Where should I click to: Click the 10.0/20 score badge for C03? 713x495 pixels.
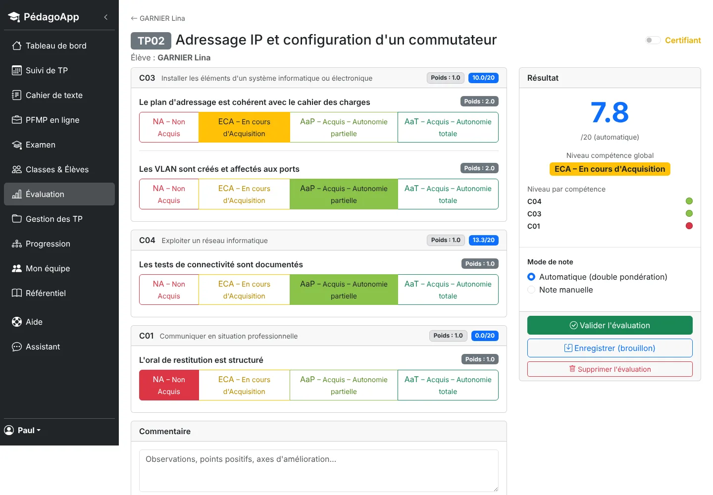(483, 78)
